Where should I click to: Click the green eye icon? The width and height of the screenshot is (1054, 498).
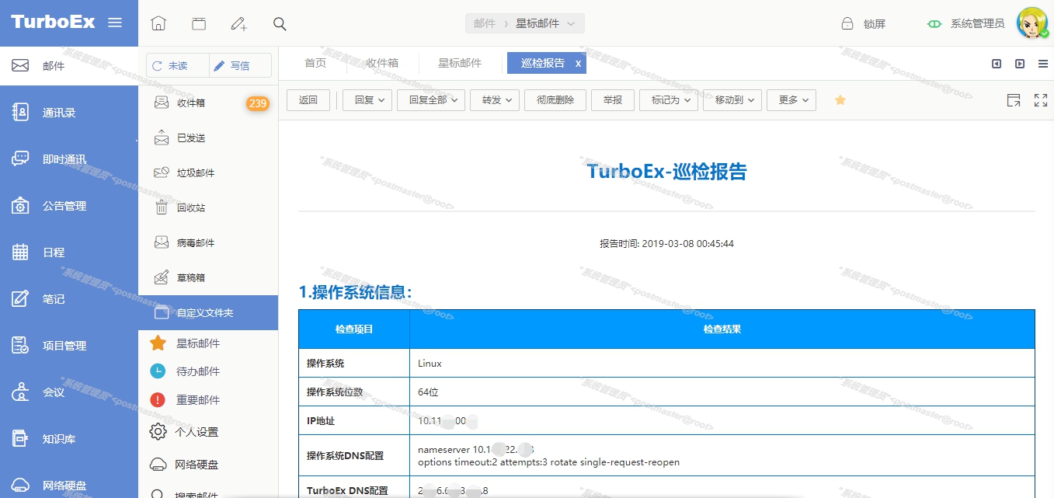click(934, 23)
